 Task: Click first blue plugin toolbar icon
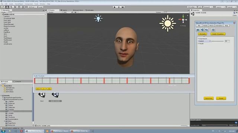198,30
